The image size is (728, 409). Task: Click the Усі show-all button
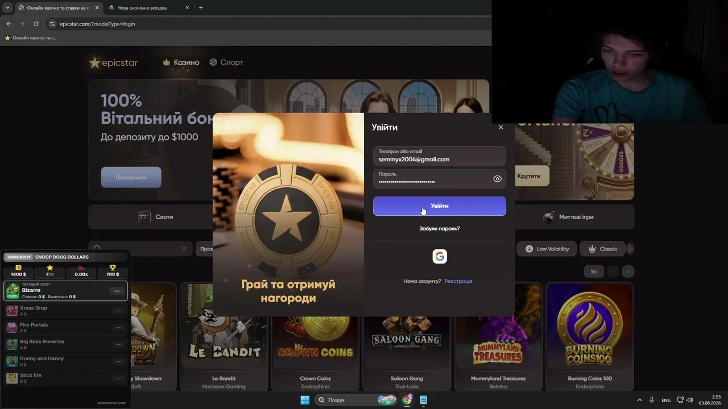click(x=594, y=272)
